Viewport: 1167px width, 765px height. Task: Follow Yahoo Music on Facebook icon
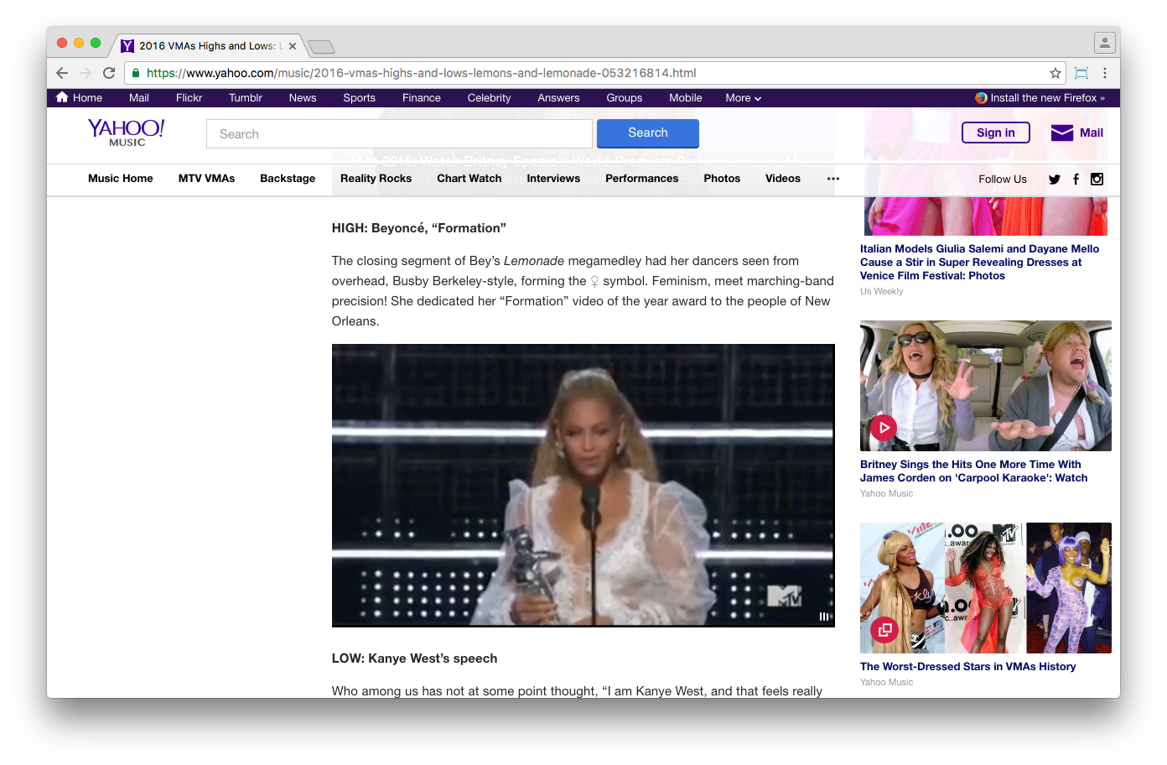pyautogui.click(x=1076, y=179)
